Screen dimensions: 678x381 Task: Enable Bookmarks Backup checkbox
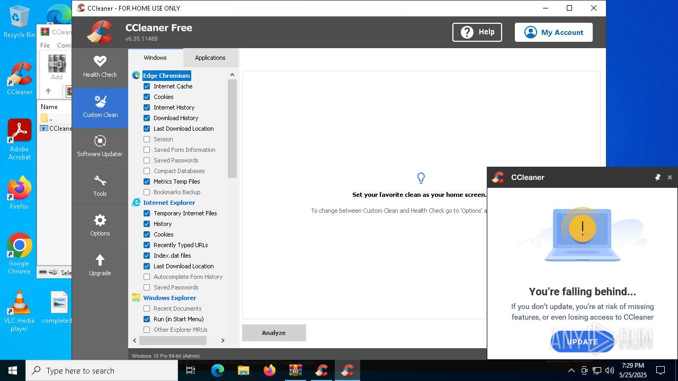tap(147, 192)
